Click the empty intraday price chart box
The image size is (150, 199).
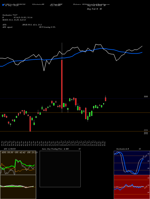click(60, 169)
